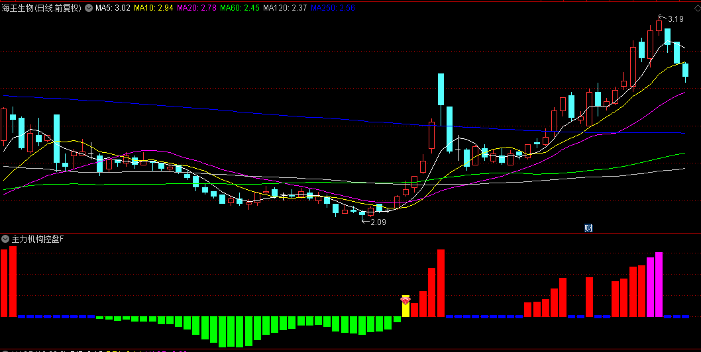The width and height of the screenshot is (701, 352).
Task: Click the 3.19 high price annotation
Action: click(676, 19)
